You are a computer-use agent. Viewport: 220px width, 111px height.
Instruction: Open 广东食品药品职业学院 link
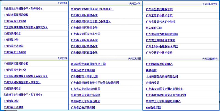pyautogui.click(x=159, y=9)
